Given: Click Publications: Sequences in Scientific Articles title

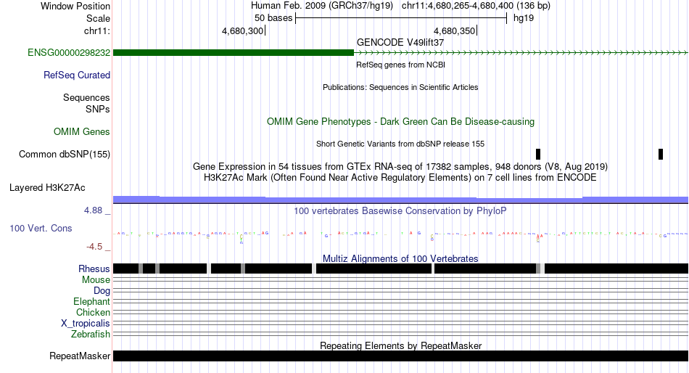Looking at the screenshot, I should click(400, 87).
